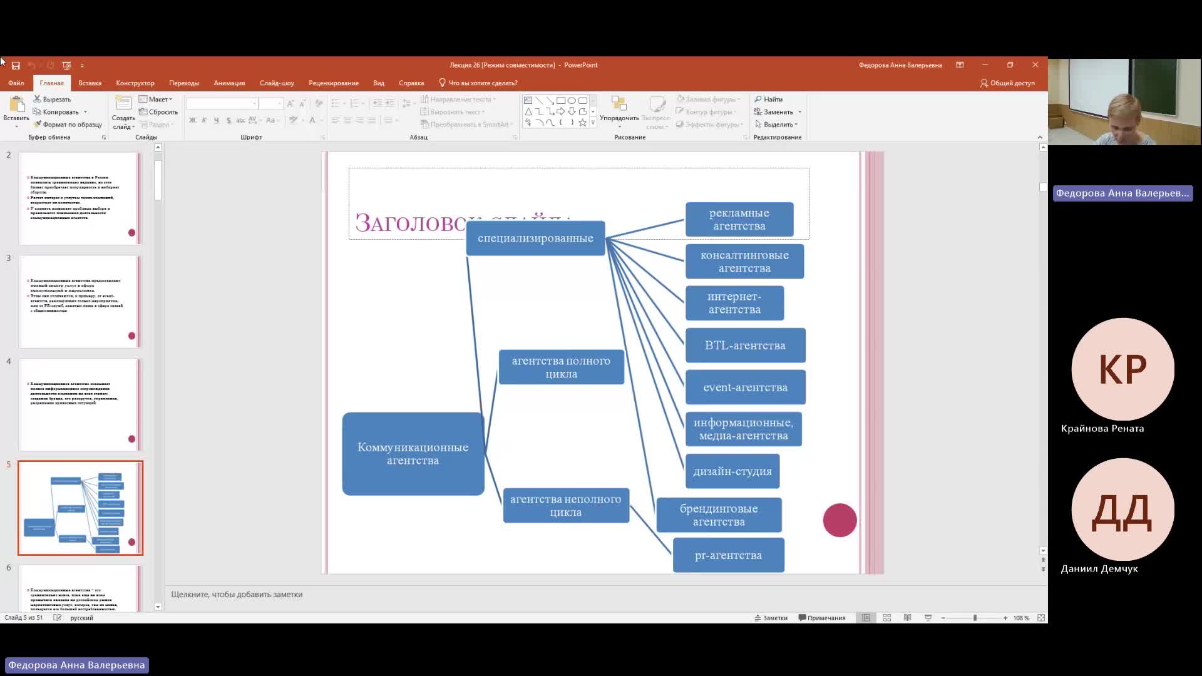Screen dimensions: 1202x676
Task: Select slide 3 thumbnail
Action: point(80,301)
